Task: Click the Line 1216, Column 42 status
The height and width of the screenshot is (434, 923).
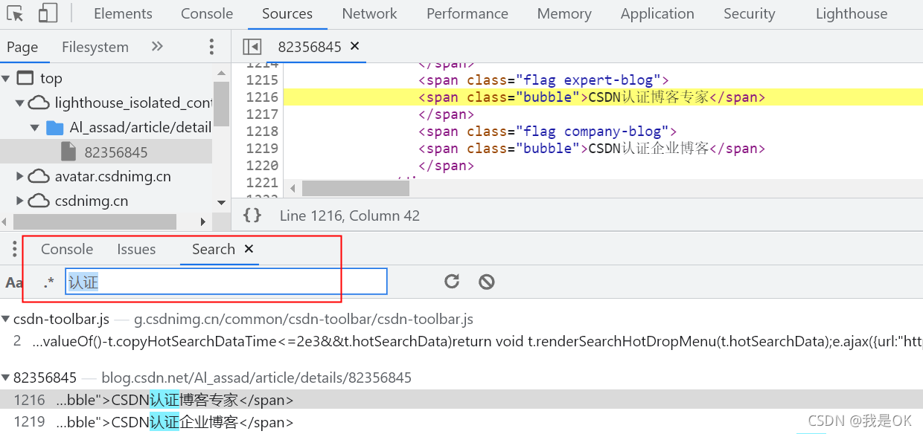Action: coord(350,216)
